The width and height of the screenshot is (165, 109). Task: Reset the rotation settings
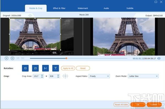(x=83, y=68)
